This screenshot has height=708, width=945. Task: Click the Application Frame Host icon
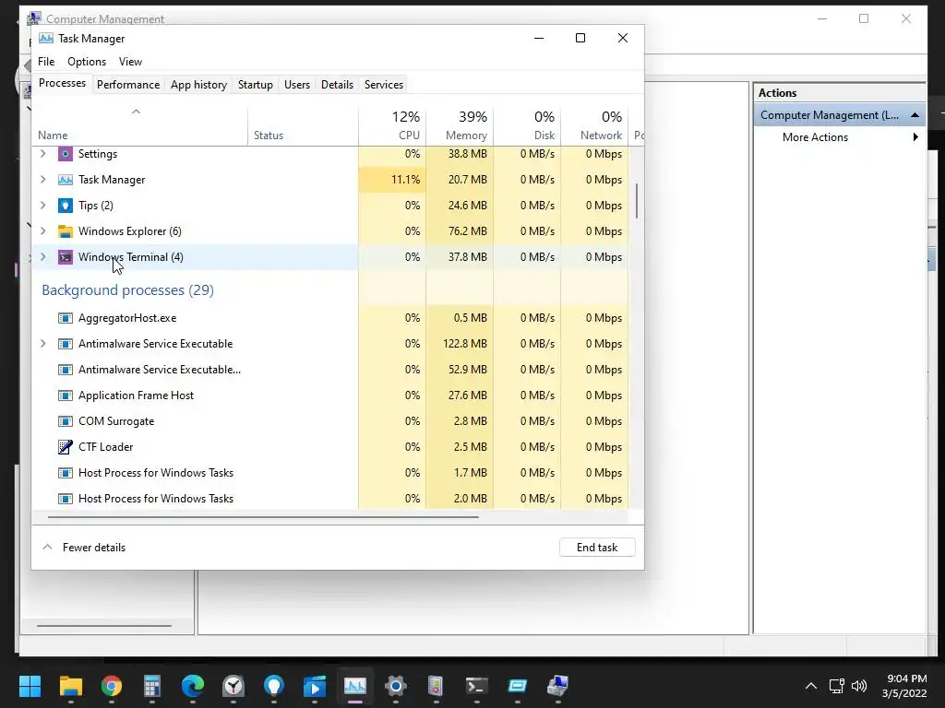tap(66, 395)
